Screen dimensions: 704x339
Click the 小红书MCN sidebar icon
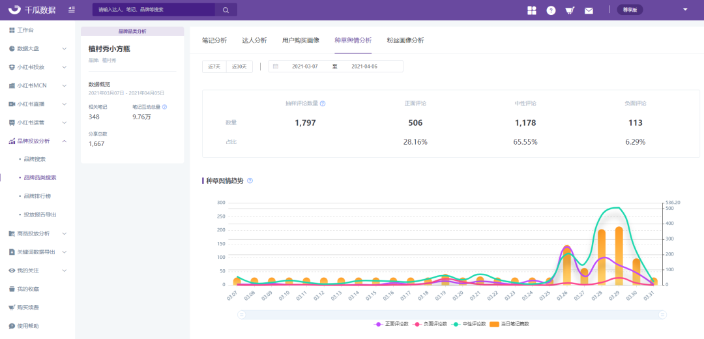[12, 85]
